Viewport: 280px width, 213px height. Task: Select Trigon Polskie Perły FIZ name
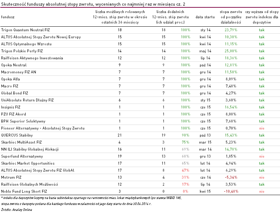pos(22,51)
